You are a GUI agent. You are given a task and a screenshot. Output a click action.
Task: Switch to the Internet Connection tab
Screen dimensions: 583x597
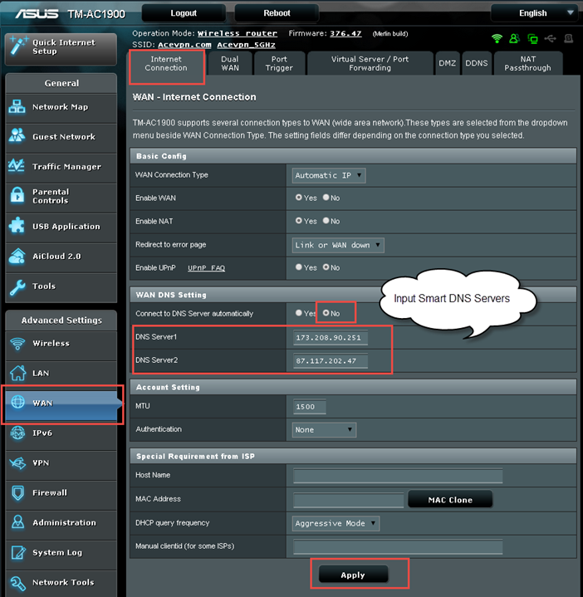tap(166, 64)
